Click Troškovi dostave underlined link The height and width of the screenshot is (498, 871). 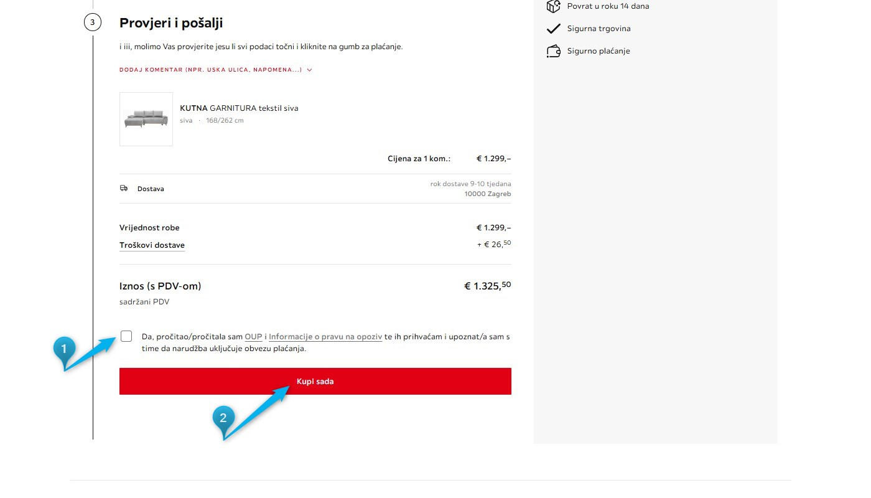(x=152, y=245)
